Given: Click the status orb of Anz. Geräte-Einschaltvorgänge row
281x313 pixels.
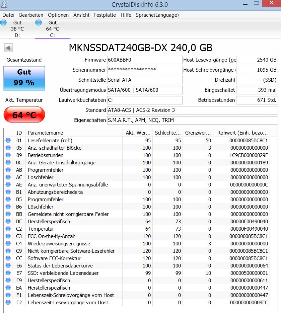Looking at the screenshot, I should pyautogui.click(x=8, y=162).
